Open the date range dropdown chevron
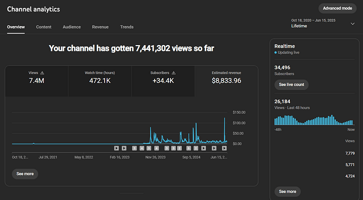Image resolution: width=363 pixels, height=200 pixels. tap(352, 24)
